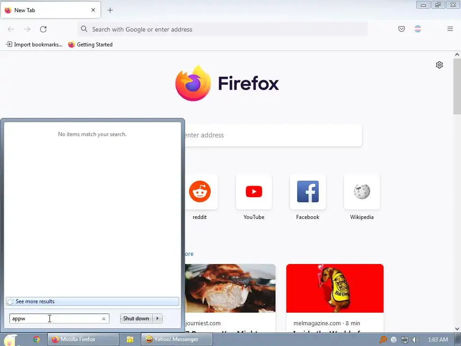Reload the current page
The width and height of the screenshot is (461, 346).
click(x=43, y=29)
